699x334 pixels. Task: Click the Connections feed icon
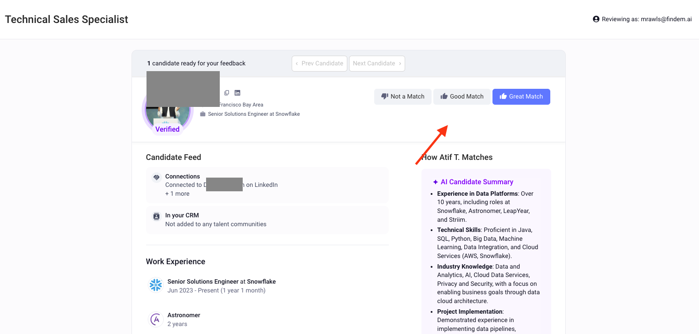156,177
